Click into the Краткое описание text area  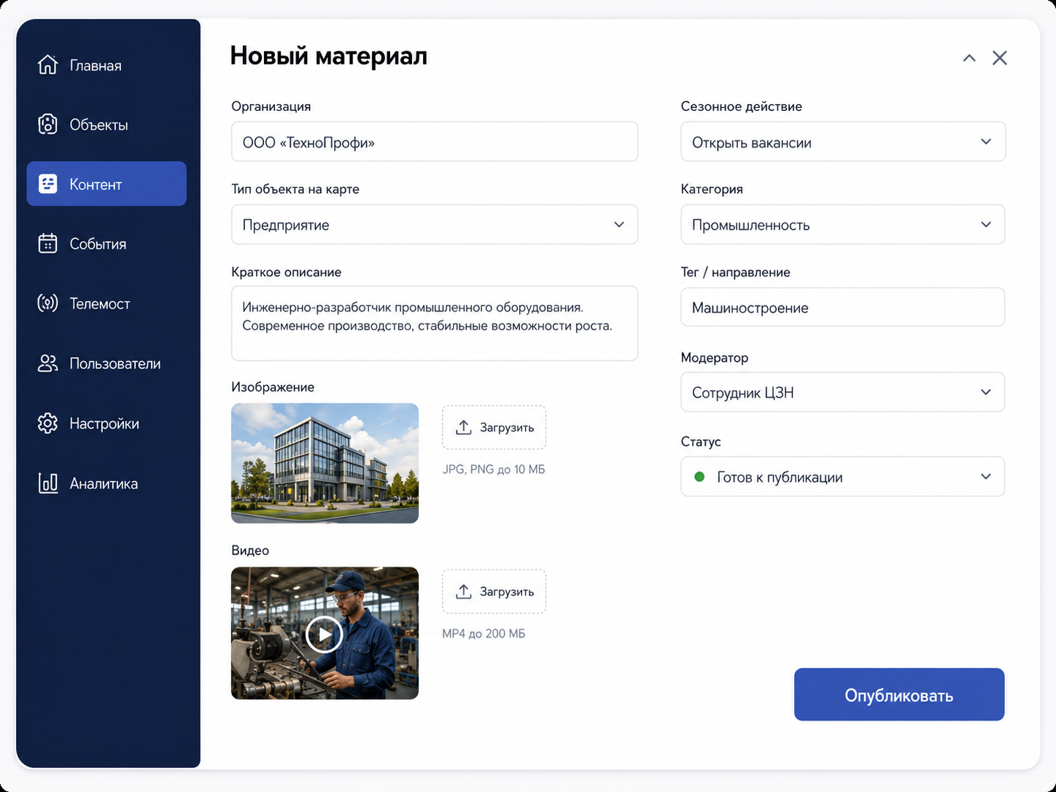coord(435,323)
